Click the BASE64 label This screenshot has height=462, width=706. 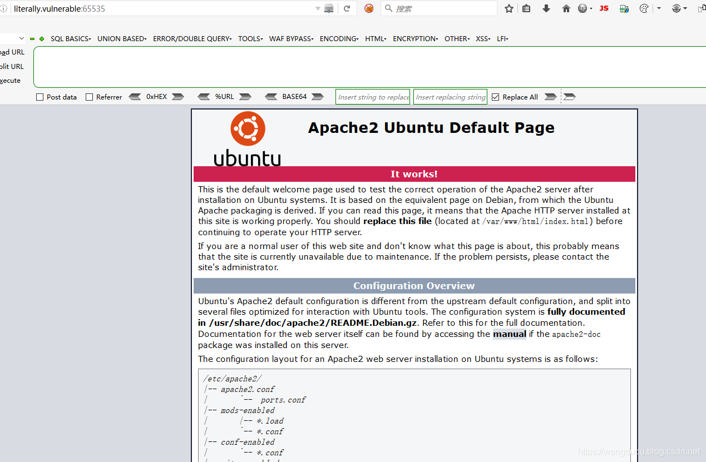click(x=294, y=97)
